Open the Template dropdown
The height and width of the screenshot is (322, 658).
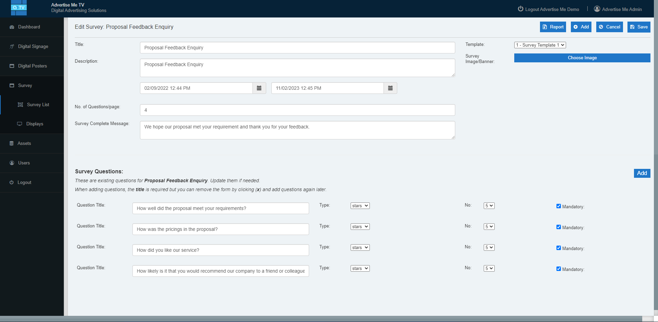[540, 45]
